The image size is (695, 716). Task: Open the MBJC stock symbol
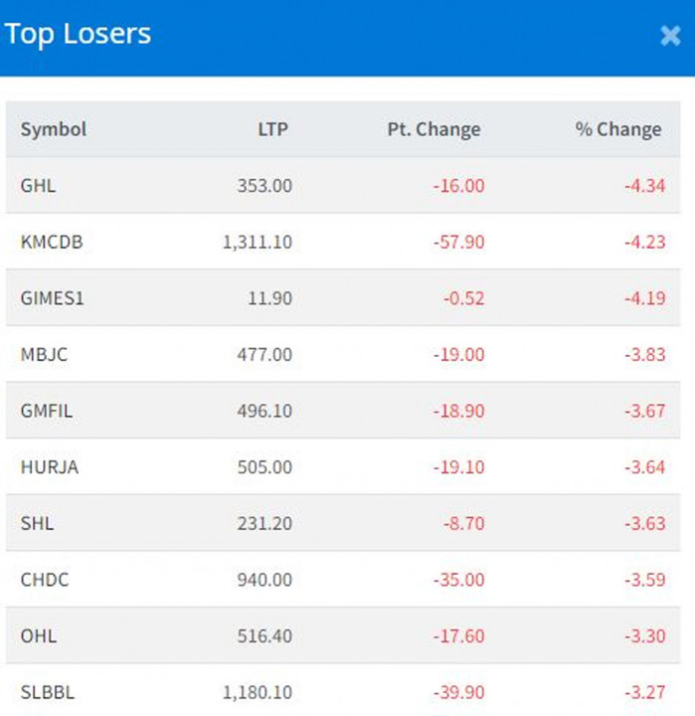44,354
